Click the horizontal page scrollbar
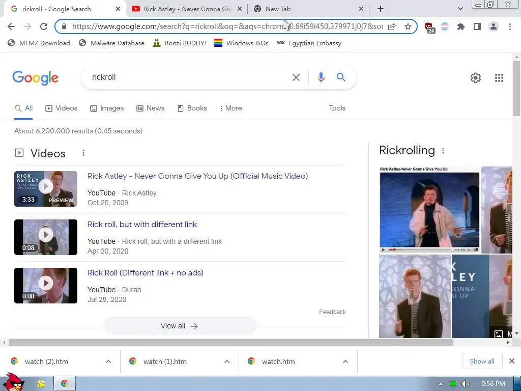Screen dimensions: 521x391 coord(231,343)
